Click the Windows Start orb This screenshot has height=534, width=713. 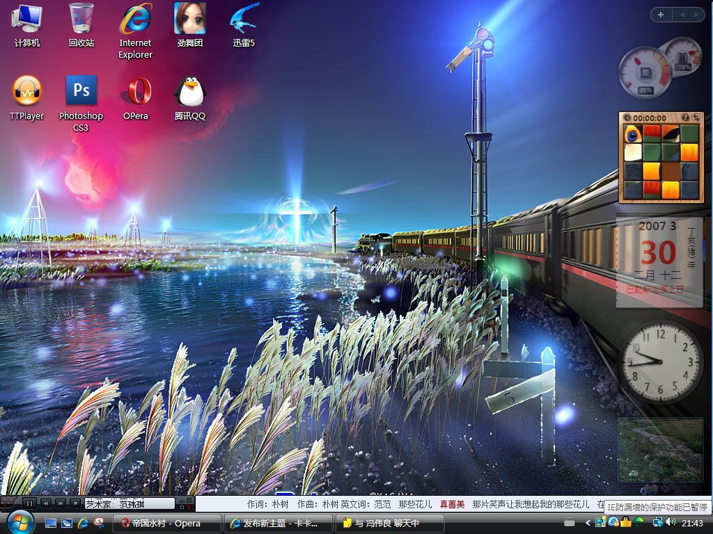(x=20, y=522)
